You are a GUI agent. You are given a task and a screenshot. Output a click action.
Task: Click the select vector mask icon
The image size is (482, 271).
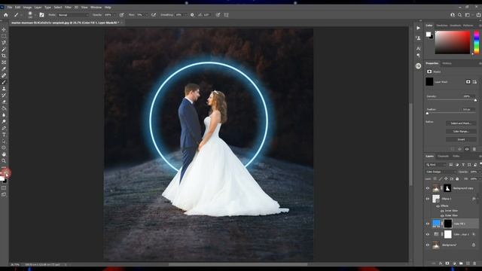tap(474, 82)
